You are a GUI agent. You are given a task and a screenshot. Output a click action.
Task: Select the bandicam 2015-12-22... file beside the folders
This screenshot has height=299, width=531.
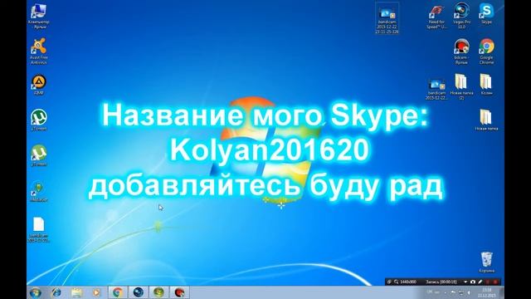pos(436,89)
